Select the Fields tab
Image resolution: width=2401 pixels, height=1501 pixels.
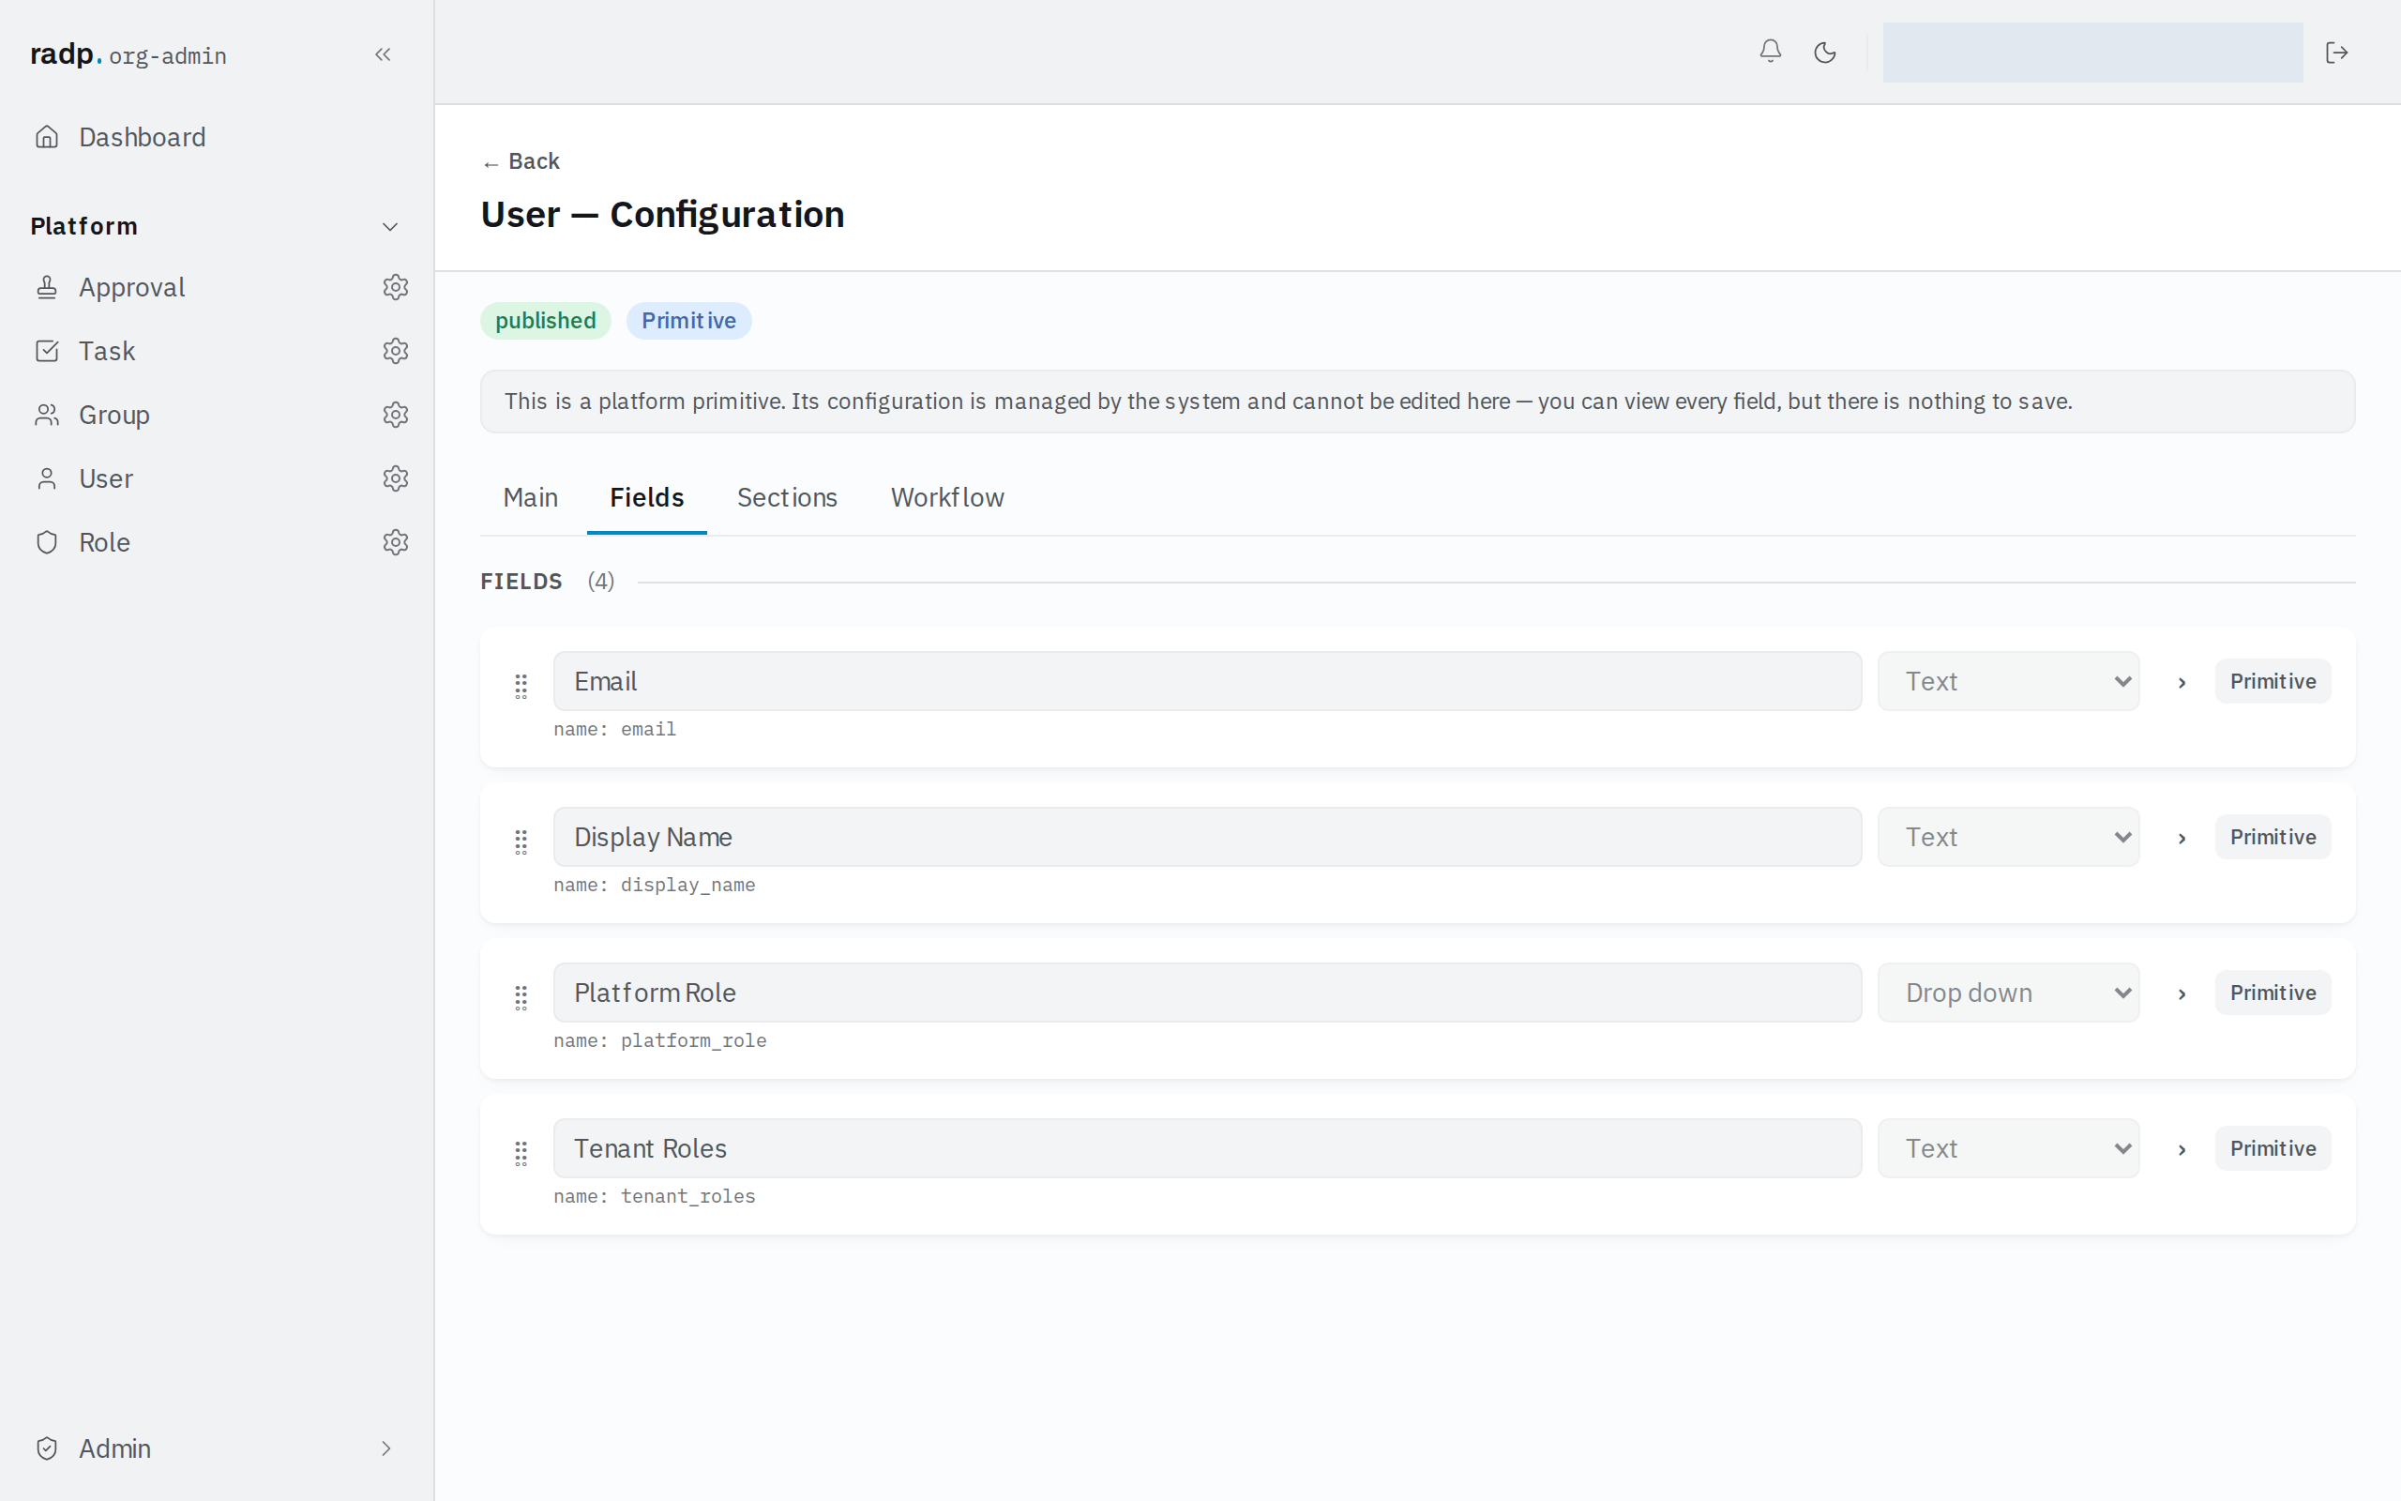coord(647,497)
